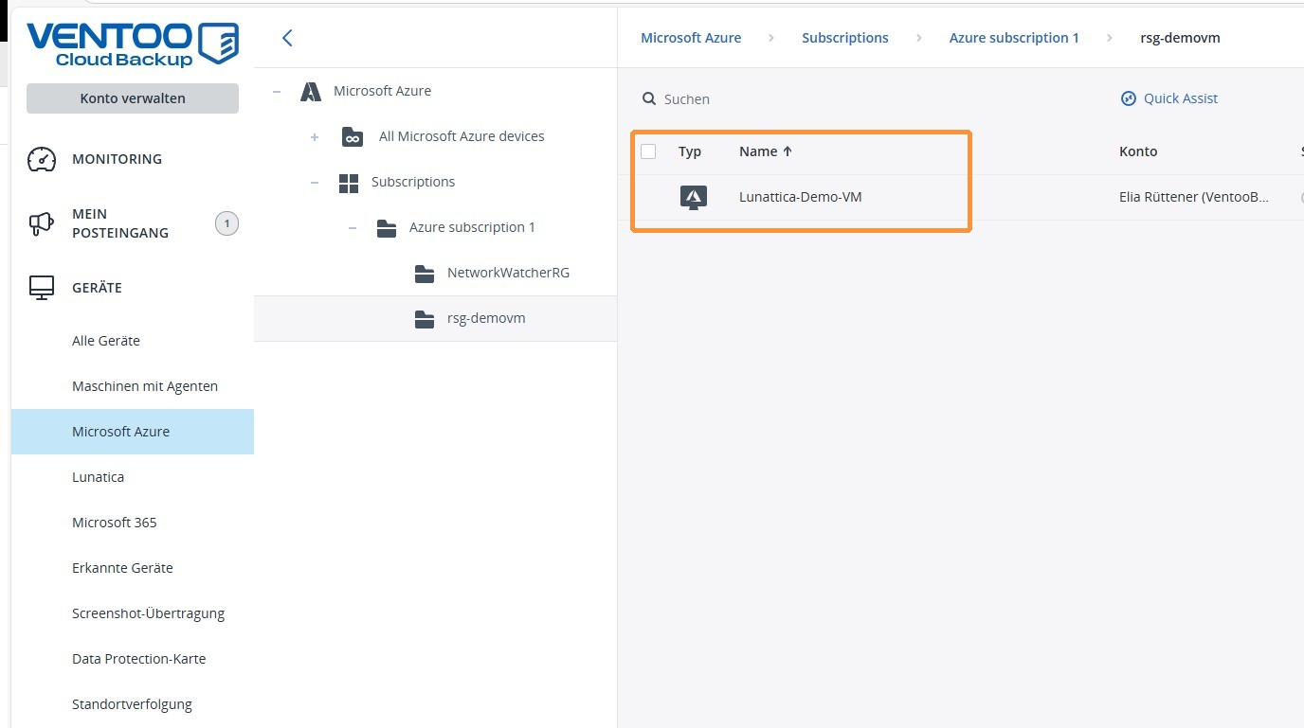1304x728 pixels.
Task: Click the search magnifier icon
Action: [649, 98]
